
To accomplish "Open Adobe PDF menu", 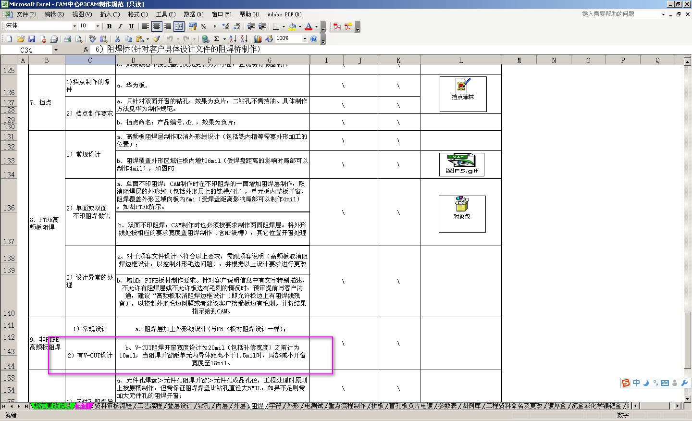I will (x=284, y=14).
